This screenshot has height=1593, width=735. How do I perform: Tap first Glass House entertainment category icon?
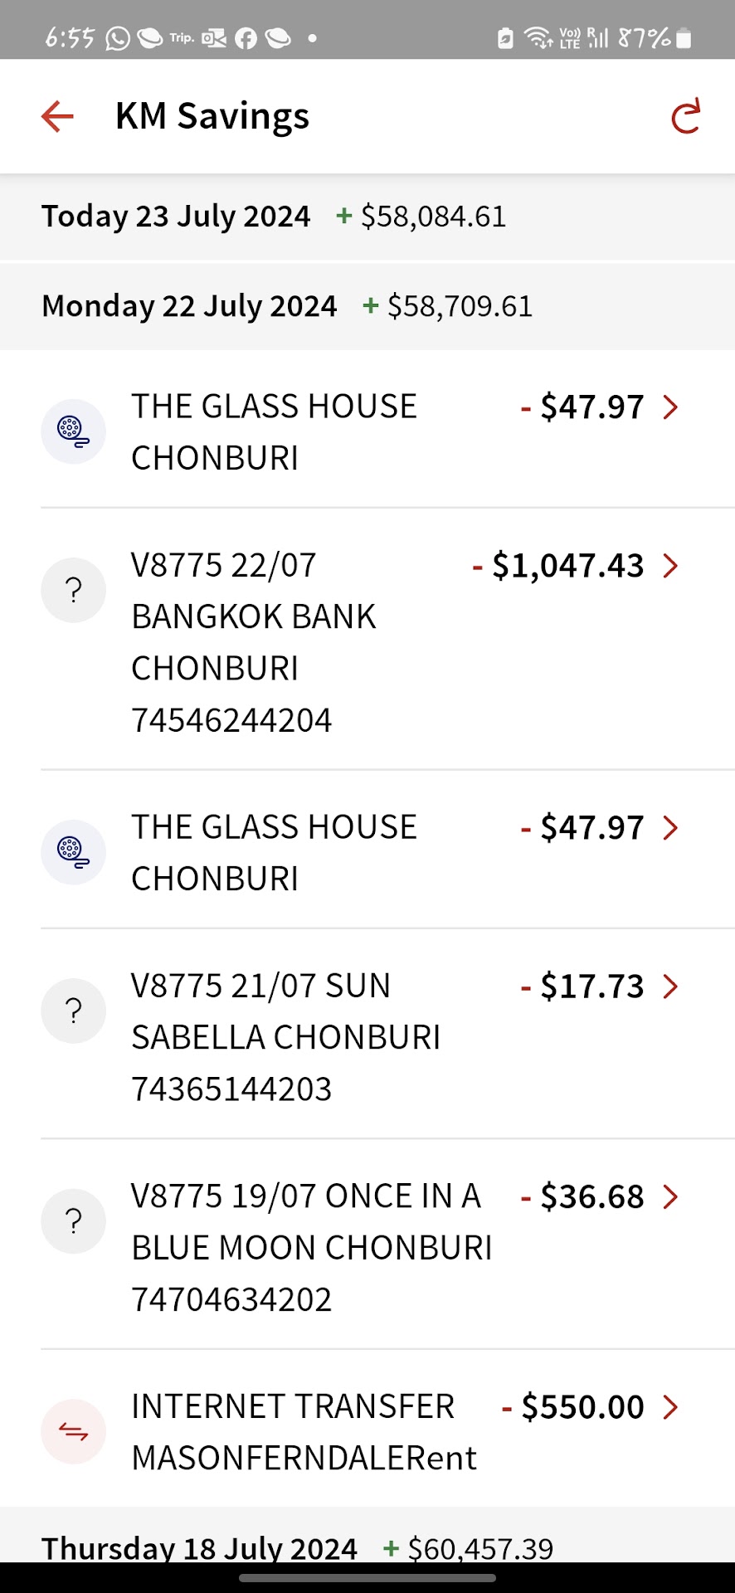click(x=73, y=431)
